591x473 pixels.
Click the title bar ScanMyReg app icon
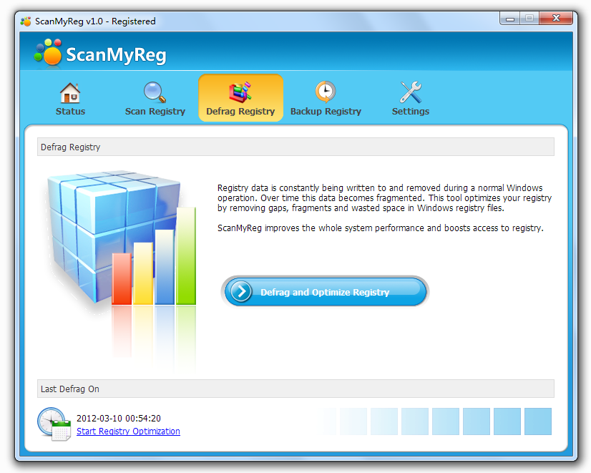click(x=26, y=21)
